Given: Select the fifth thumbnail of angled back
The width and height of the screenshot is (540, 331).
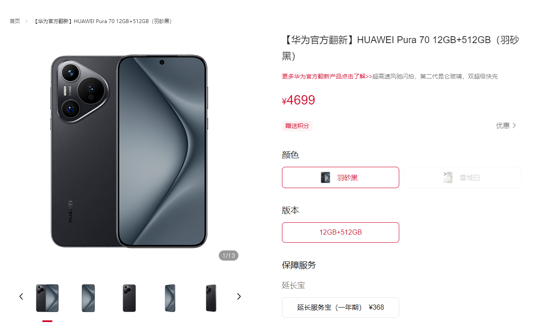Looking at the screenshot, I should (211, 298).
